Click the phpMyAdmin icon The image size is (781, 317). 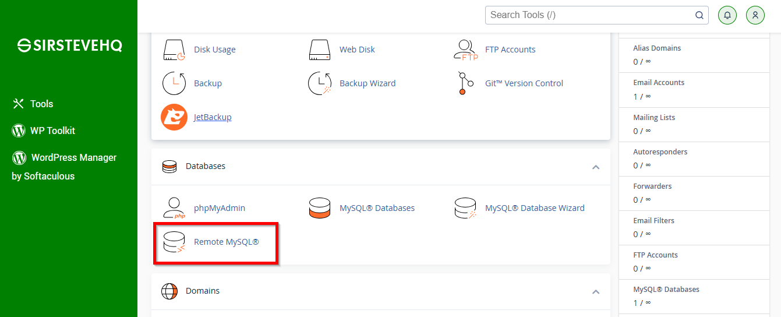coord(174,208)
